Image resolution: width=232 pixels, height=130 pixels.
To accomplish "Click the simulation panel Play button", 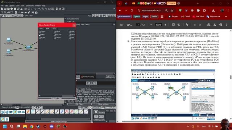I will pos(91,83).
